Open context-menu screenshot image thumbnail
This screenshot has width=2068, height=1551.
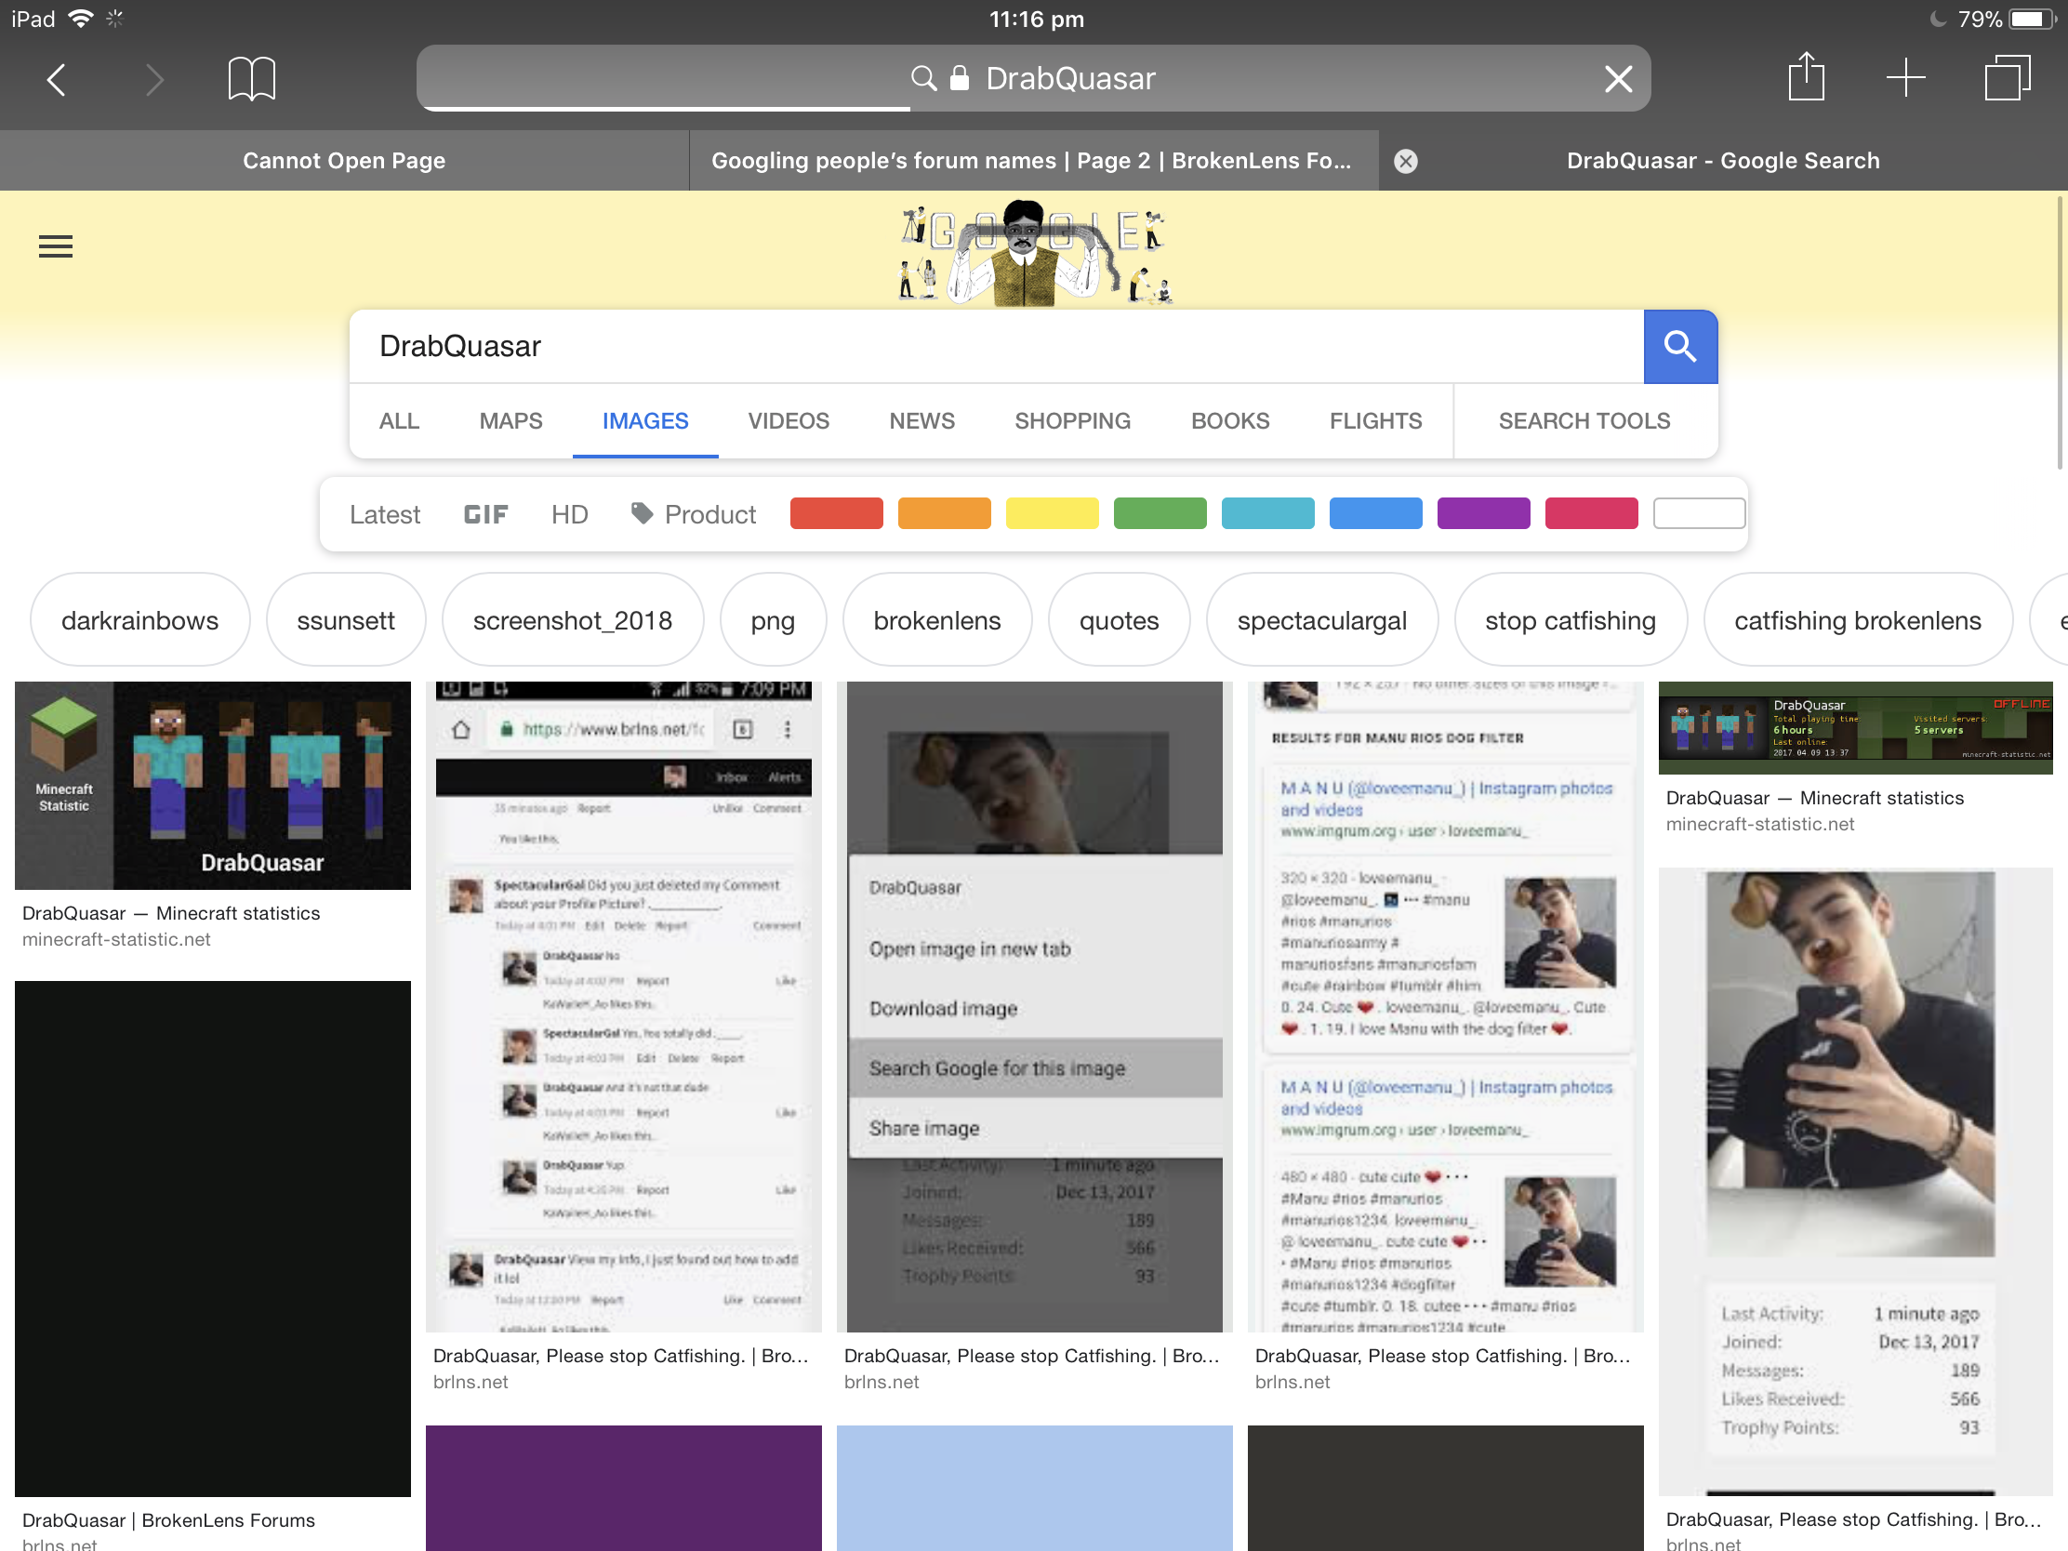[1034, 1006]
